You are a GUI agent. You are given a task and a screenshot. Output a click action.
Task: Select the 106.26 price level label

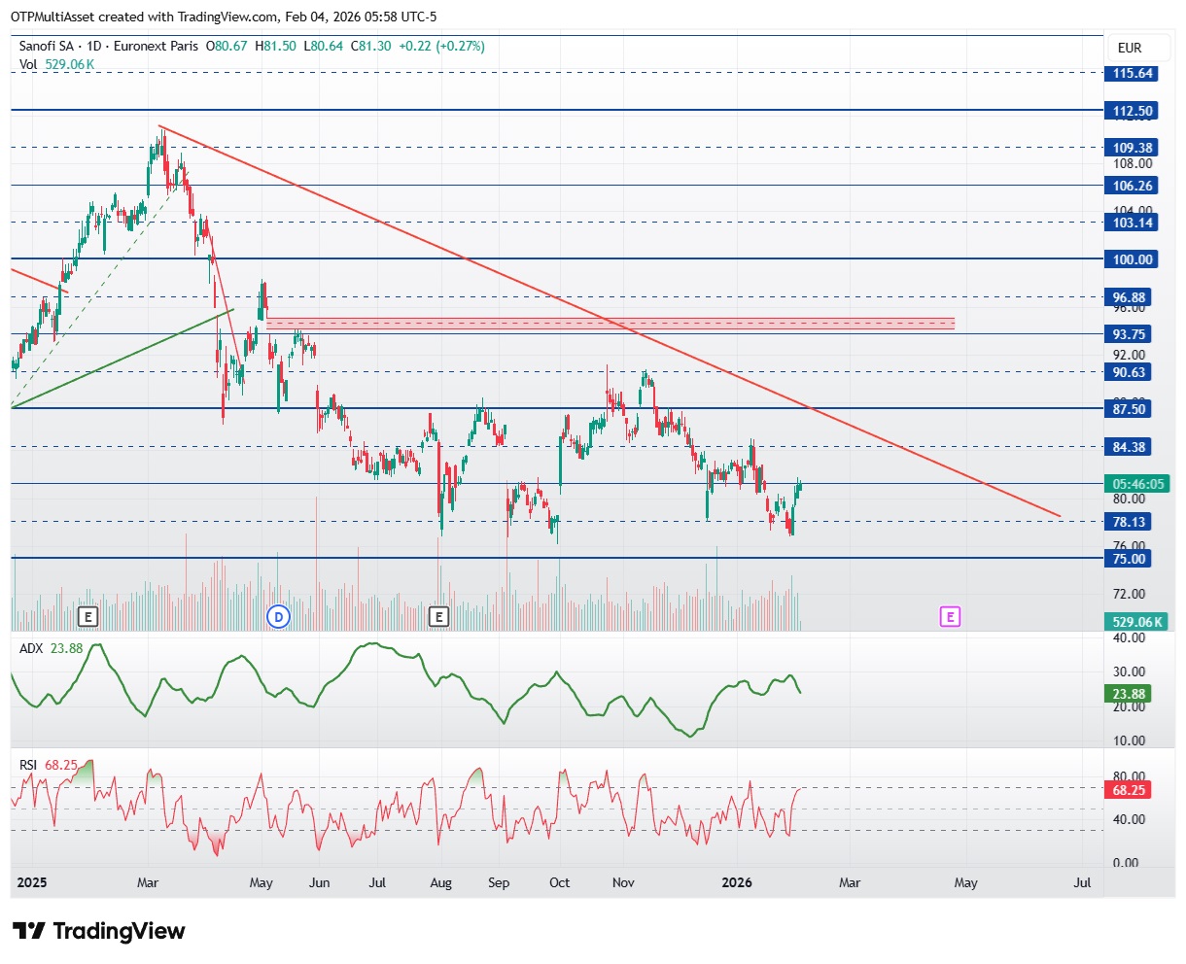click(x=1133, y=186)
